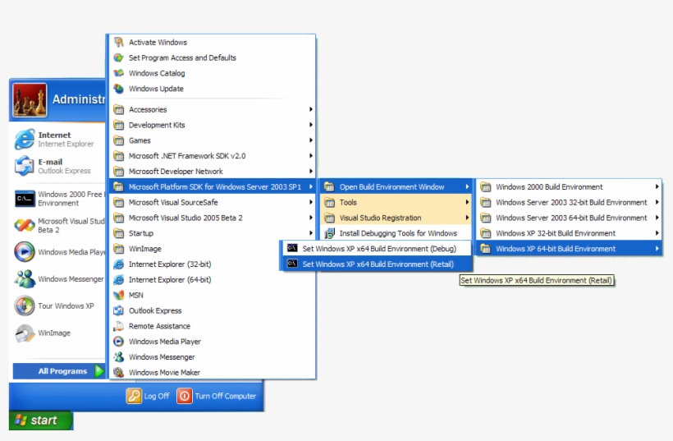This screenshot has height=441, width=673.
Task: Click Log Off
Action: click(x=148, y=396)
